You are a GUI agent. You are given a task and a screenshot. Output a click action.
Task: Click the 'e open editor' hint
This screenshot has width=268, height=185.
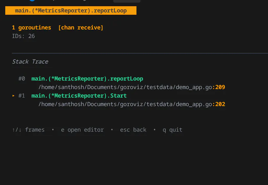pyautogui.click(x=82, y=130)
